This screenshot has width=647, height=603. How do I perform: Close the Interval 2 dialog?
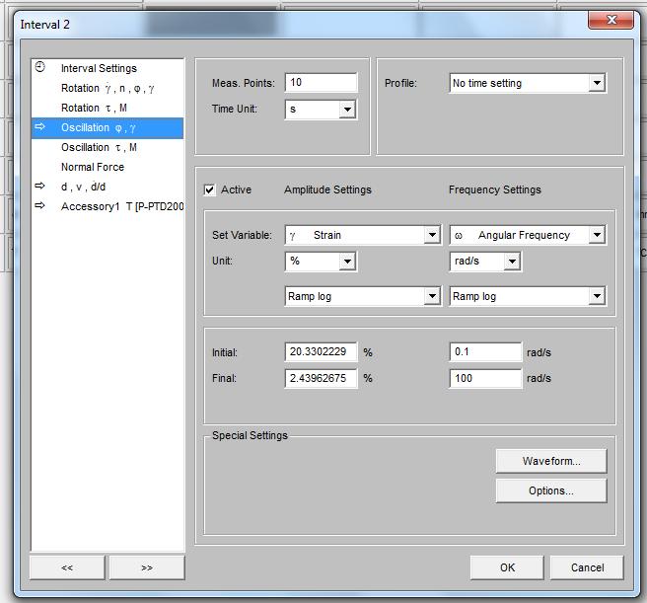pyautogui.click(x=611, y=20)
